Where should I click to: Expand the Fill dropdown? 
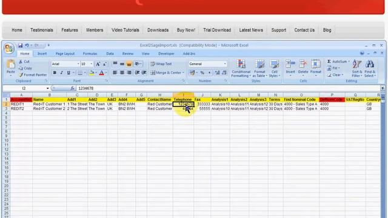pyautogui.click(x=339, y=68)
